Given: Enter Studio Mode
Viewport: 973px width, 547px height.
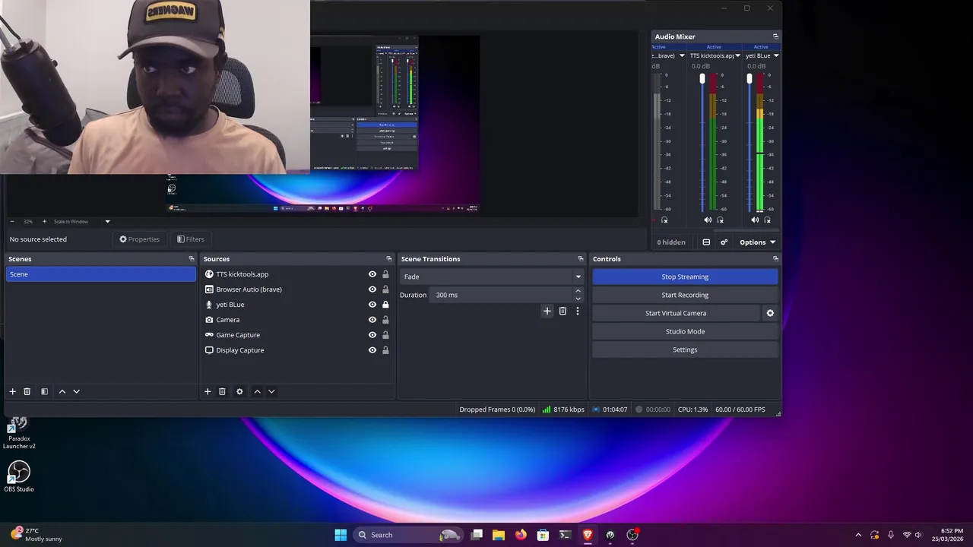Looking at the screenshot, I should coord(685,331).
